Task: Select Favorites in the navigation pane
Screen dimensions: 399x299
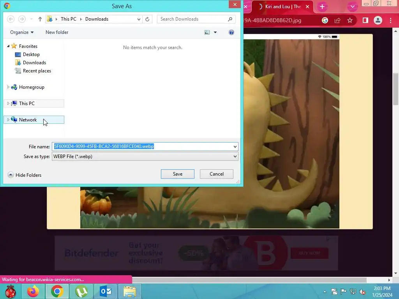Action: [x=28, y=46]
